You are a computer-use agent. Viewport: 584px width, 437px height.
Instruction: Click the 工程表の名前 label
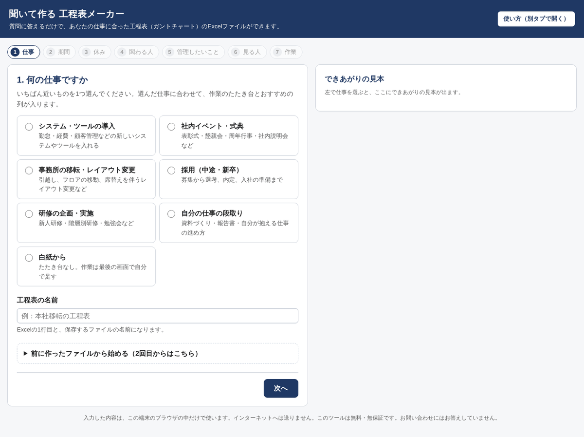coord(37,300)
